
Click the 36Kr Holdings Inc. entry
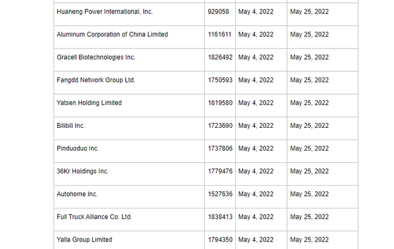82,172
